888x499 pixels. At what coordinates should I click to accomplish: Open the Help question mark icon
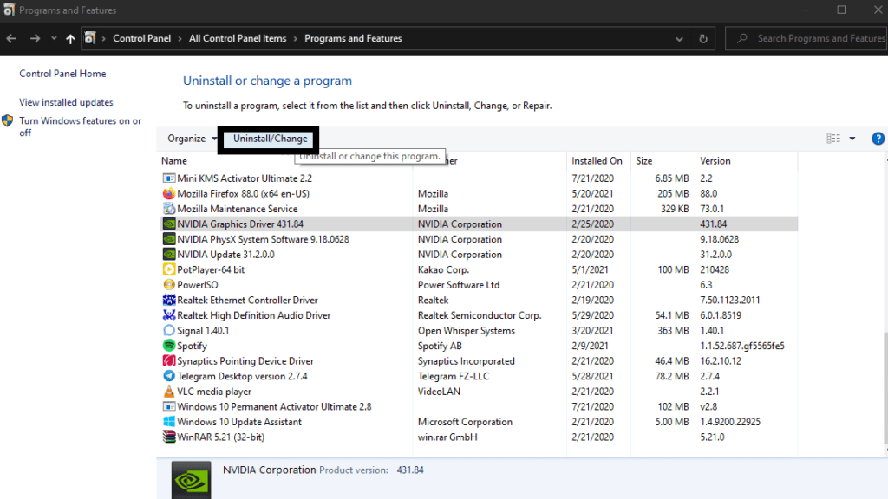tap(878, 139)
